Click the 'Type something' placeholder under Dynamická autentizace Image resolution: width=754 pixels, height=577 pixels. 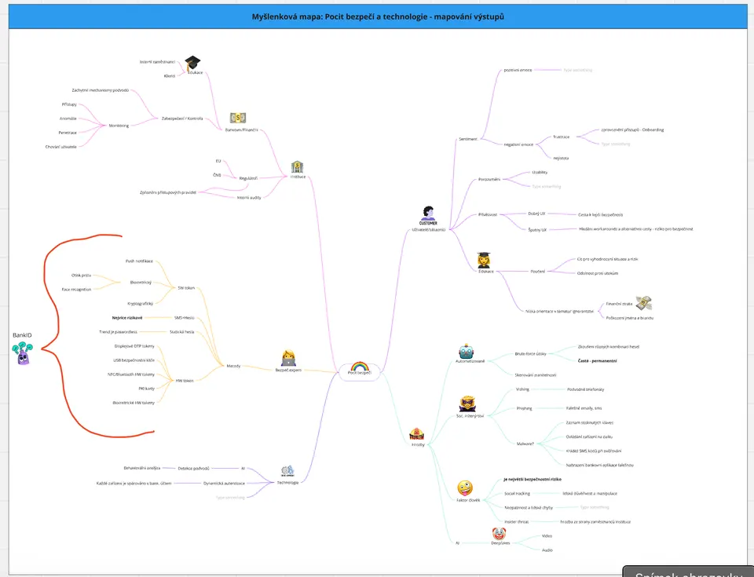[230, 498]
